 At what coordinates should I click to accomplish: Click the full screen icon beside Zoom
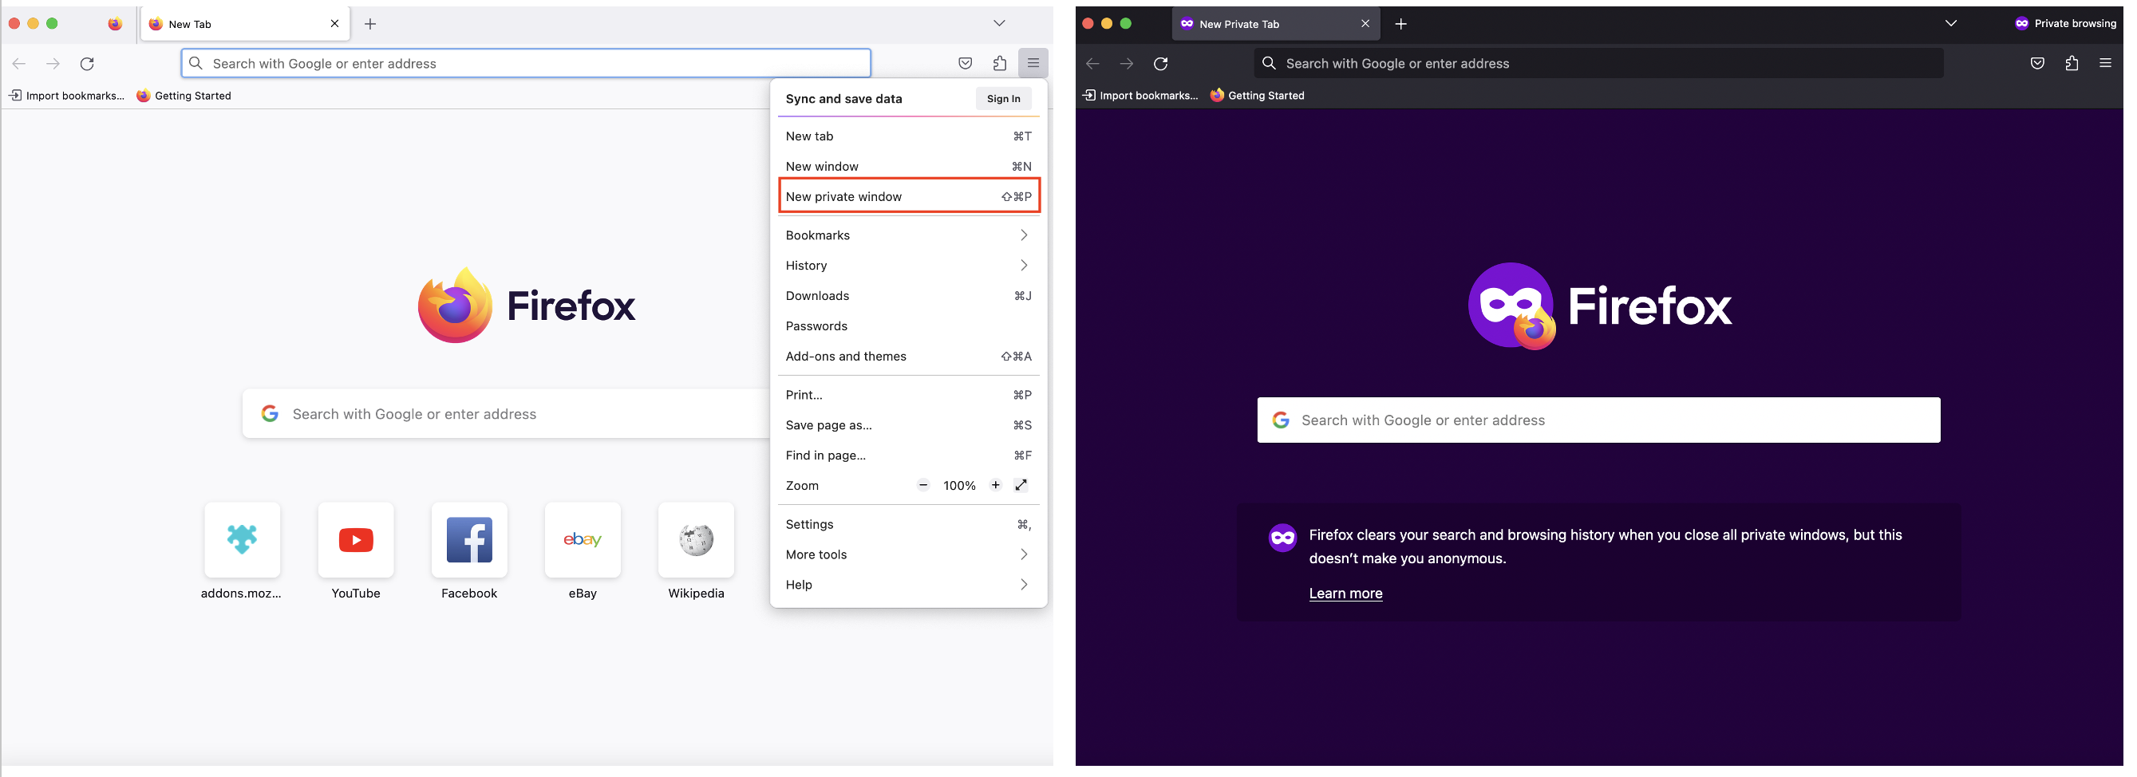(x=1021, y=485)
